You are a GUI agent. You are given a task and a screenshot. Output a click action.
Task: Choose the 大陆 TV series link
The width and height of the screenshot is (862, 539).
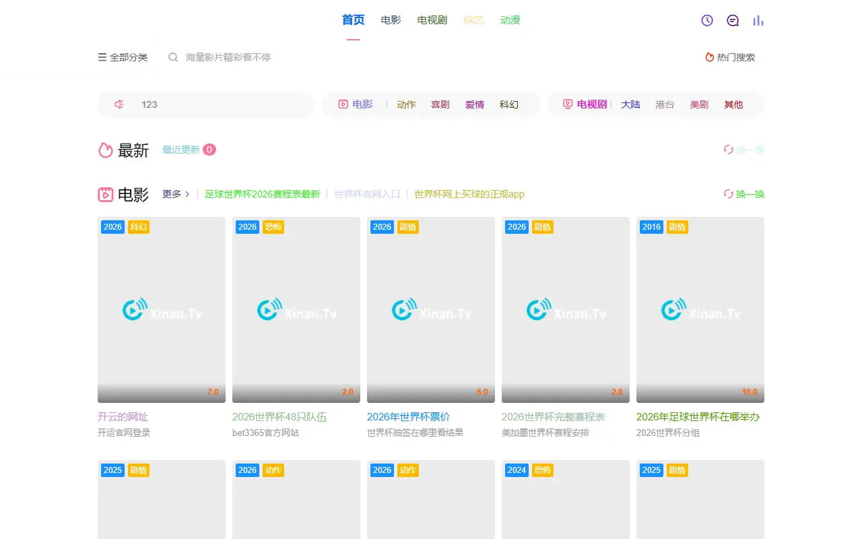(x=631, y=104)
